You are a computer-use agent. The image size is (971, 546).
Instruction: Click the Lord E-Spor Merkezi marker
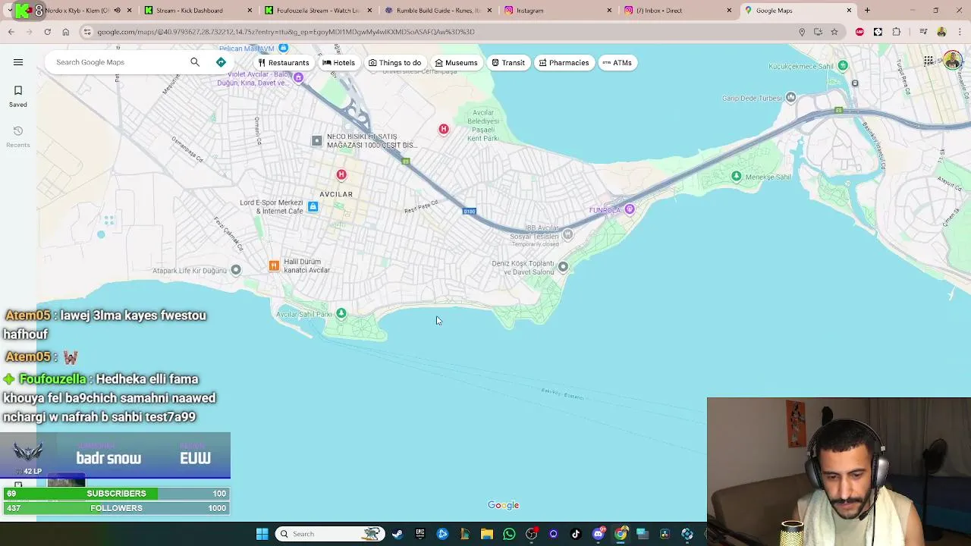313,206
